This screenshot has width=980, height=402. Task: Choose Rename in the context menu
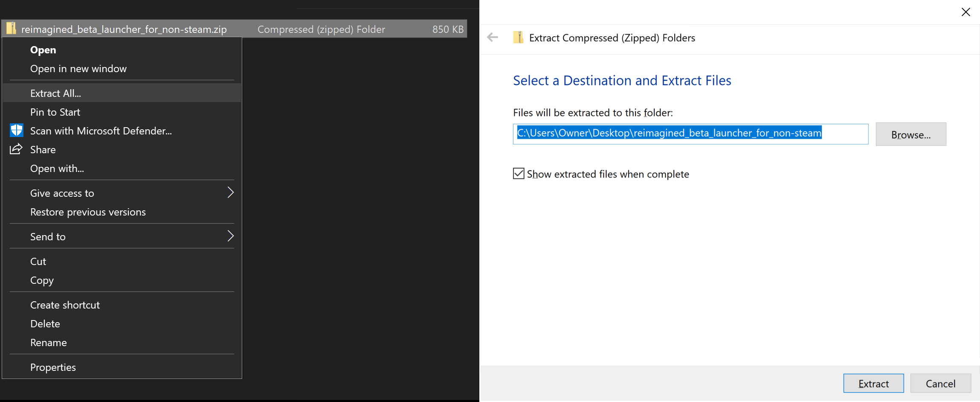pyautogui.click(x=49, y=343)
